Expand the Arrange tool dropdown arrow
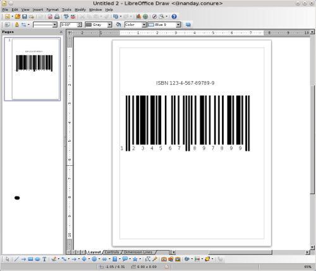Image resolution: width=316 pixels, height=271 pixels. (212, 259)
